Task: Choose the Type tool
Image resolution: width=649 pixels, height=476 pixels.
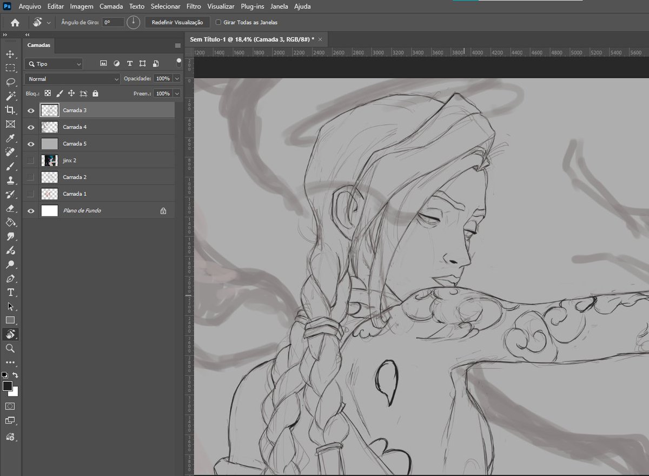Action: coord(10,292)
